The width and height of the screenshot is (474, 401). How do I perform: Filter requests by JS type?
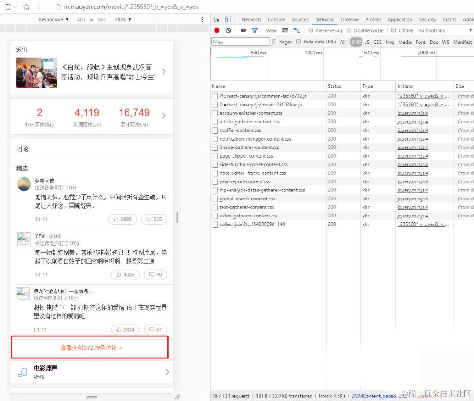pyautogui.click(x=367, y=42)
